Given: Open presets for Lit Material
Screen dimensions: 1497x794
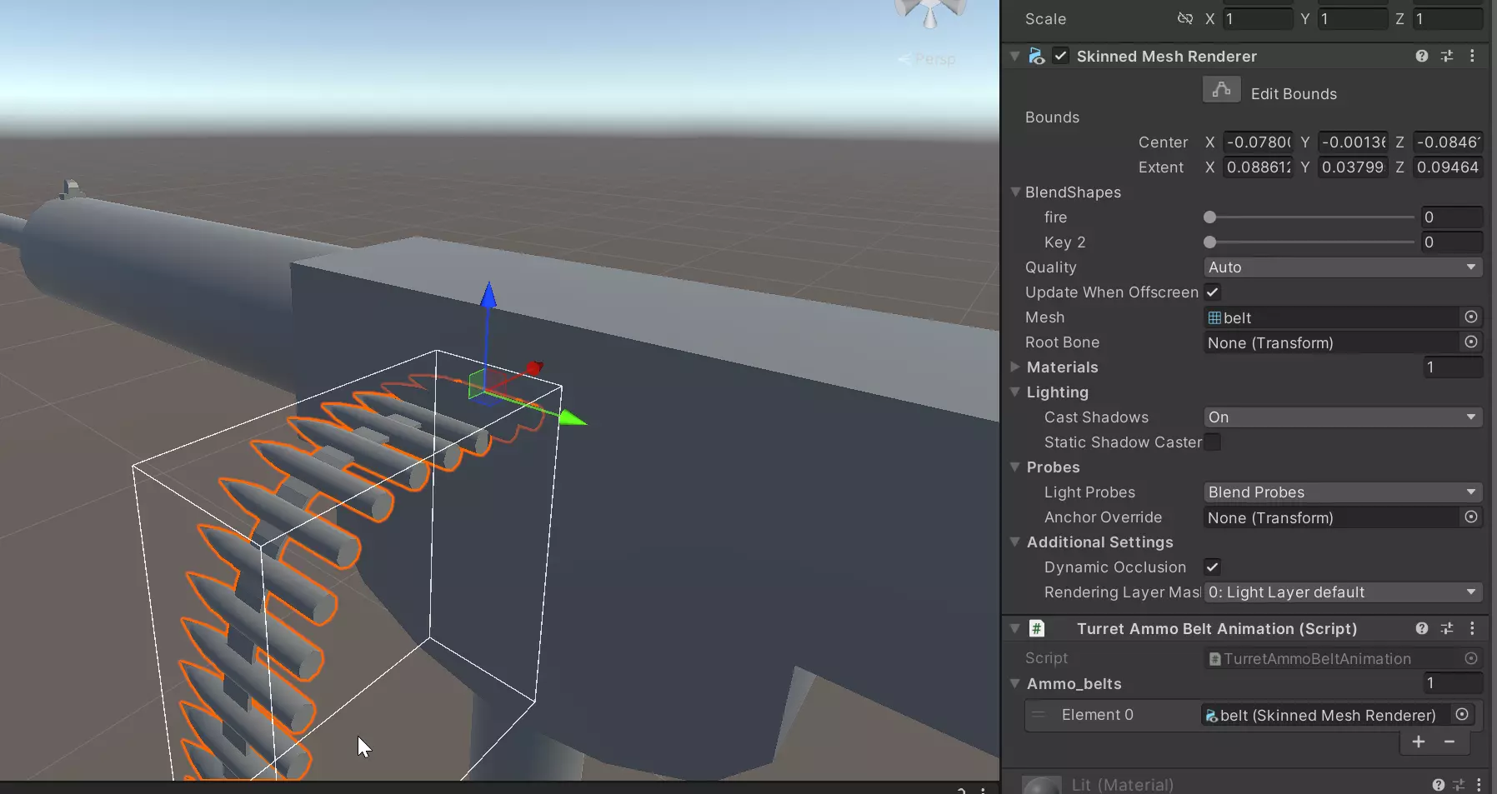Looking at the screenshot, I should pos(1459,785).
